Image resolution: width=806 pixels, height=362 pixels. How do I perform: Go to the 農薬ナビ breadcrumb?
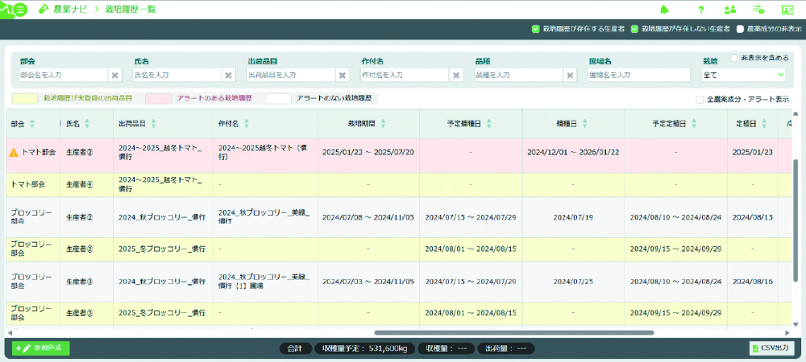pyautogui.click(x=70, y=9)
